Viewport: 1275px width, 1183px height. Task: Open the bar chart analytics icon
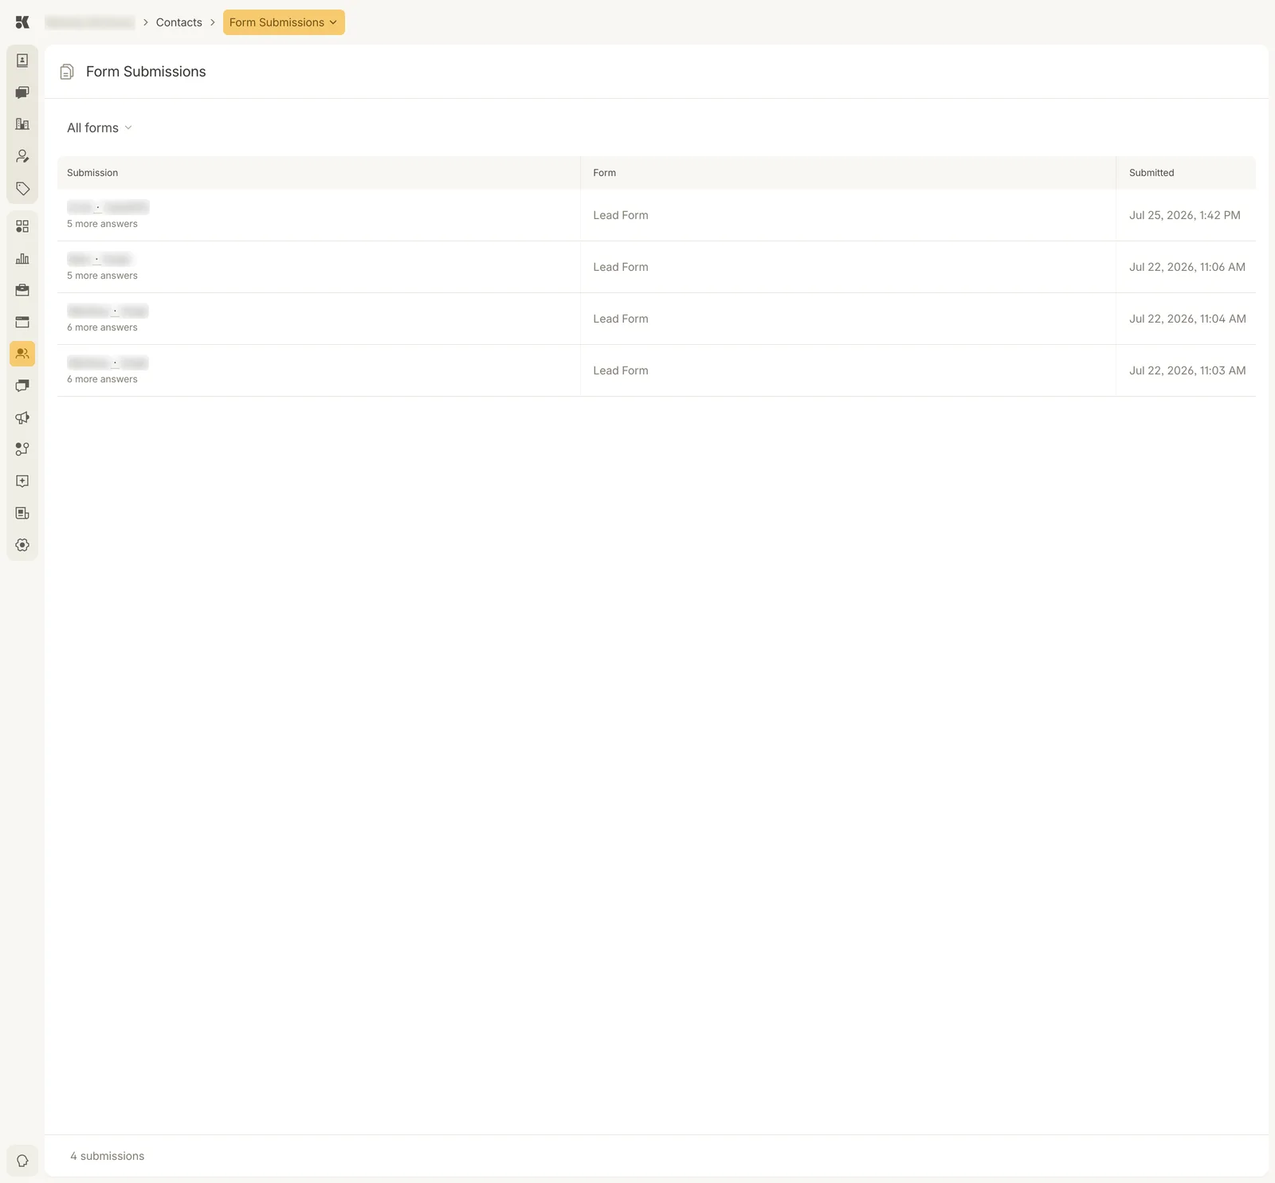click(22, 258)
